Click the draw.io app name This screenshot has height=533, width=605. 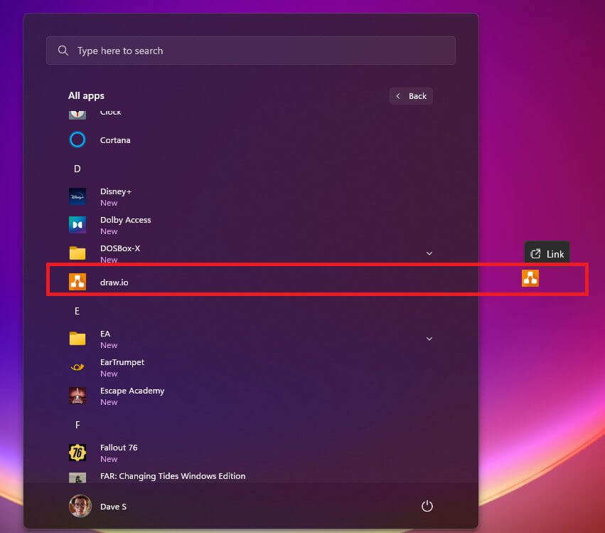(x=114, y=283)
